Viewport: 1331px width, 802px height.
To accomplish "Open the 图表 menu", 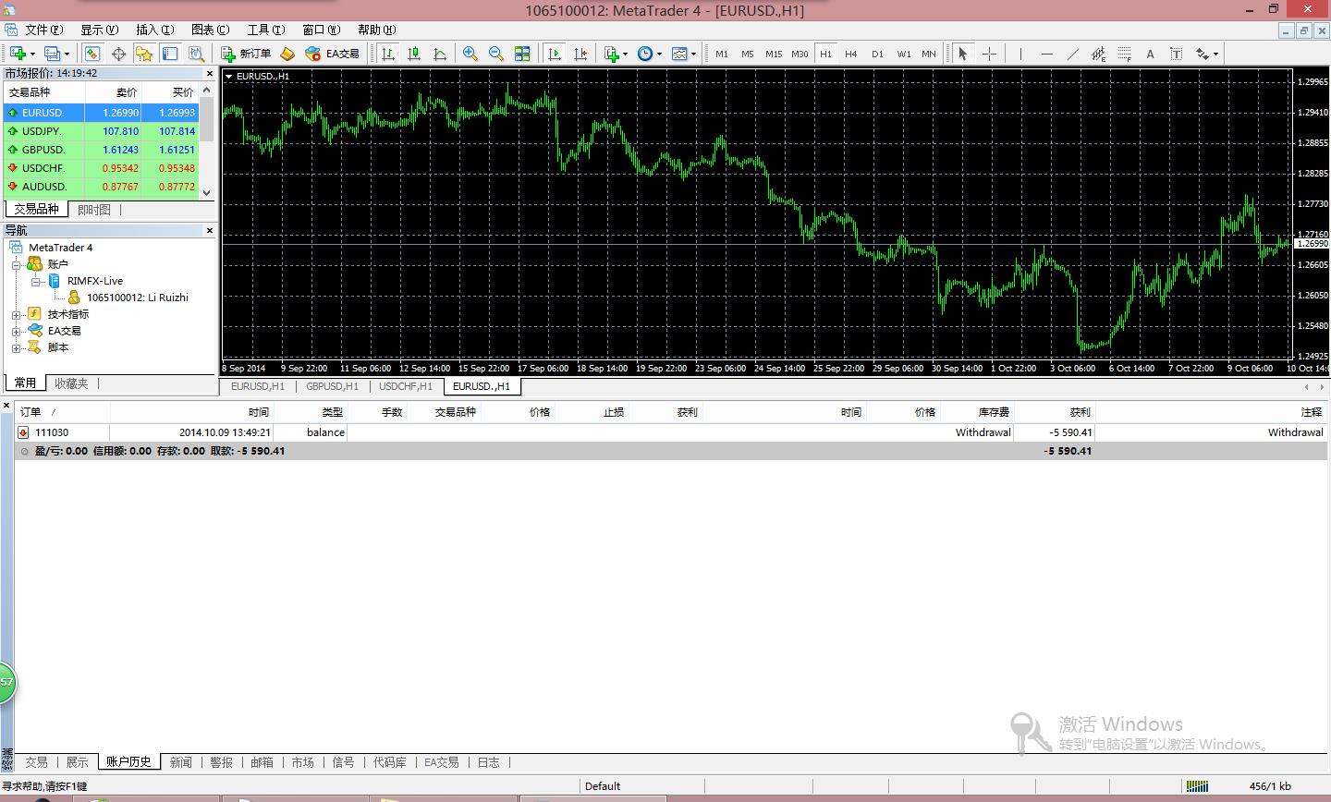I will click(211, 30).
